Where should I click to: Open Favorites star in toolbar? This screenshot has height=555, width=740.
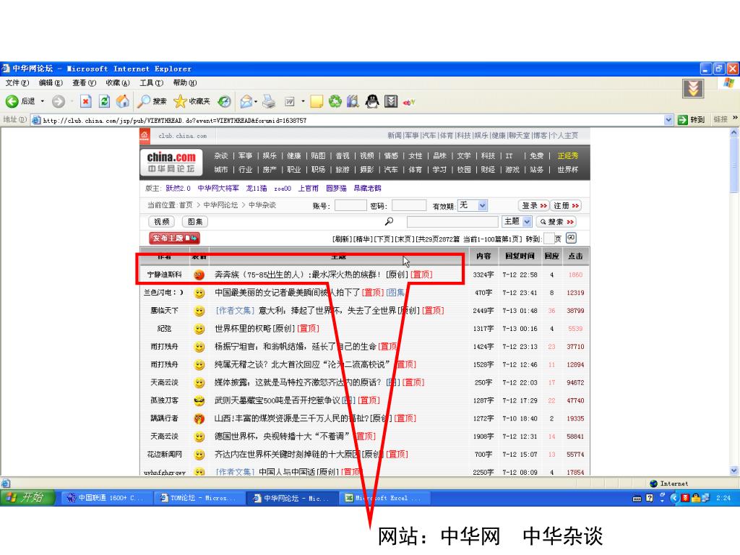pos(180,101)
